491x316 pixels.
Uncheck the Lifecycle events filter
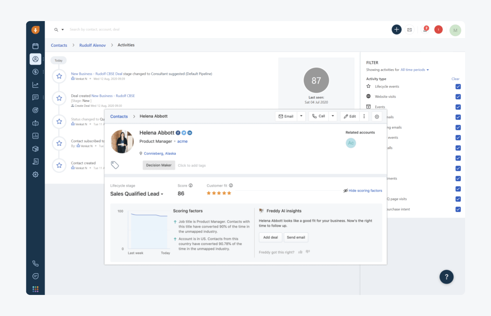(458, 86)
